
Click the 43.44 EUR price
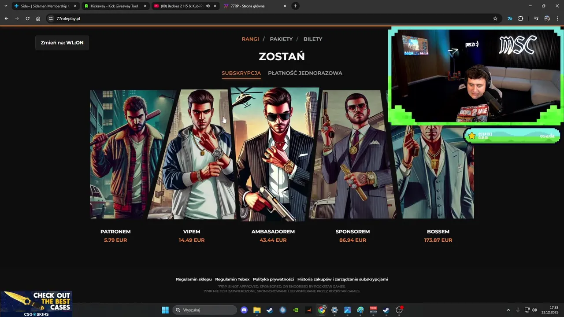coord(273,240)
